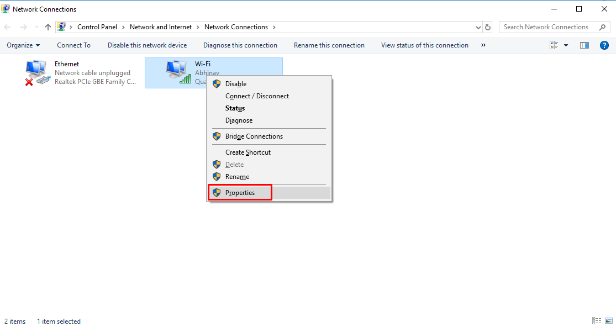
Task: Go up one level with up arrow
Action: tap(48, 27)
